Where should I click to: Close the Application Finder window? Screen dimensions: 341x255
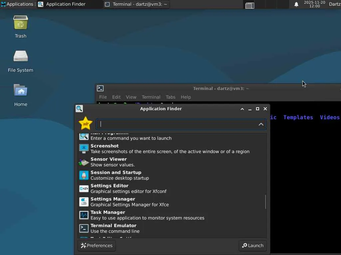(x=265, y=109)
